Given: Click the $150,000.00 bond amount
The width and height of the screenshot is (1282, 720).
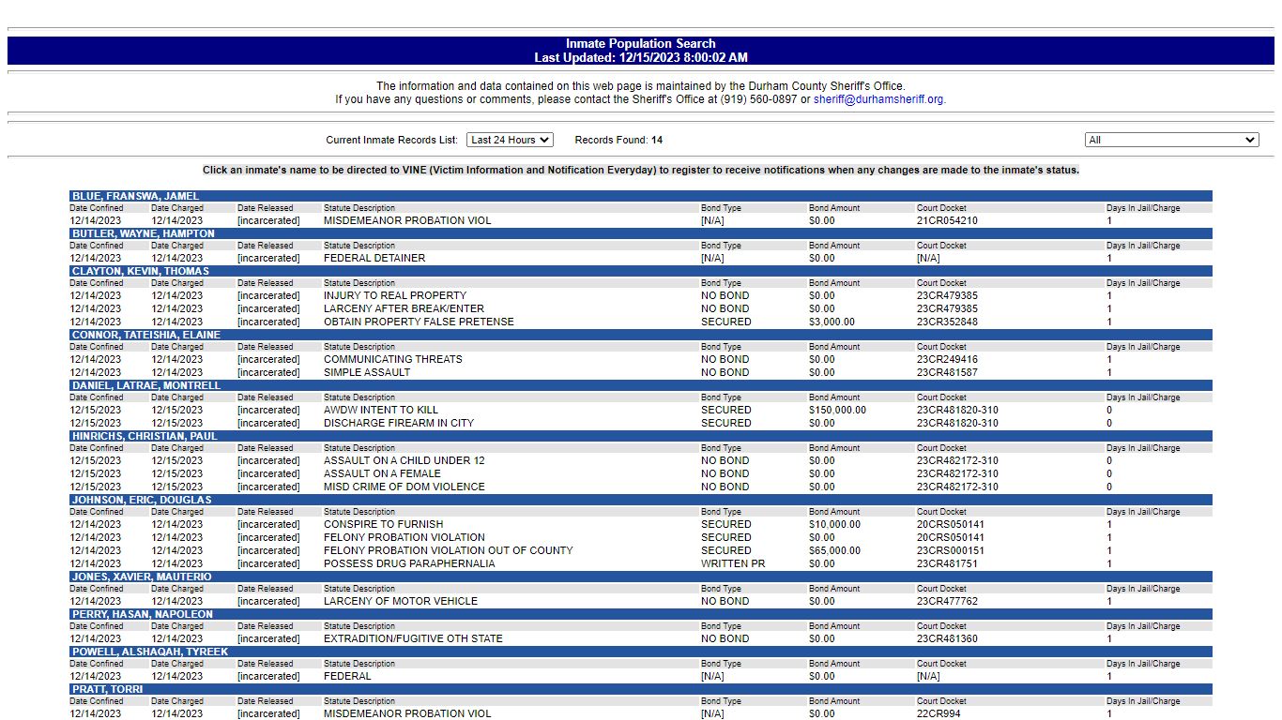Looking at the screenshot, I should point(837,410).
